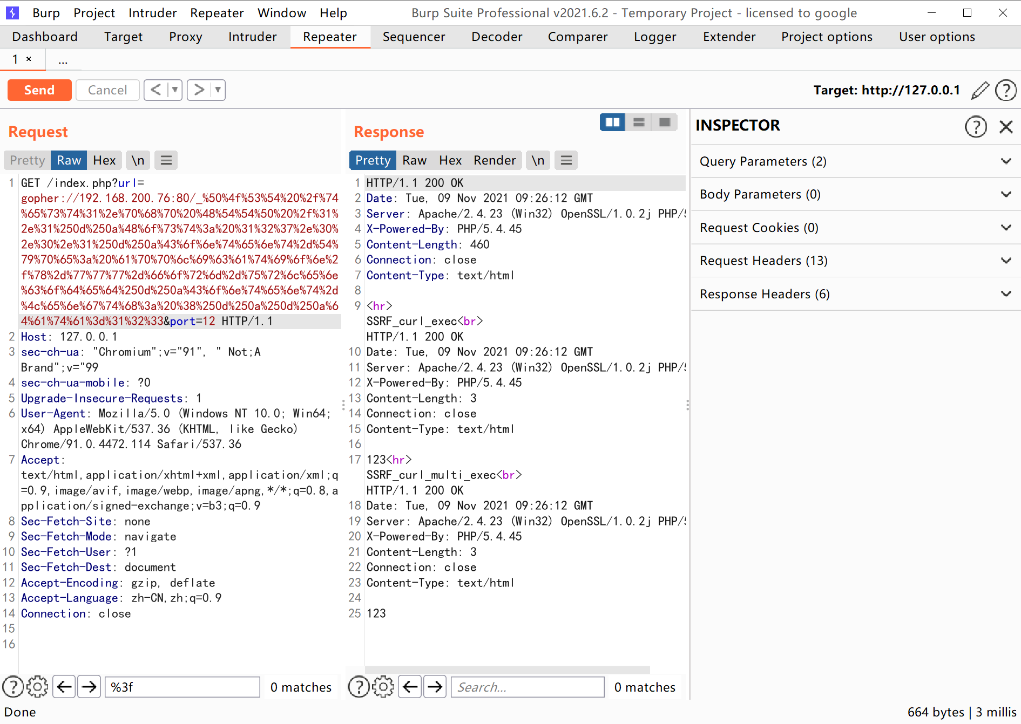The image size is (1021, 724).
Task: Expand Request Headers (13) section
Action: click(856, 261)
